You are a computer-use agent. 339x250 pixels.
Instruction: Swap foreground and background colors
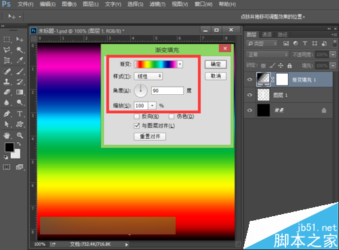coord(19,144)
